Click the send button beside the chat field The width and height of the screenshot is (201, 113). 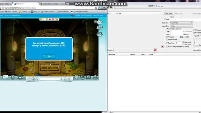coord(61,79)
